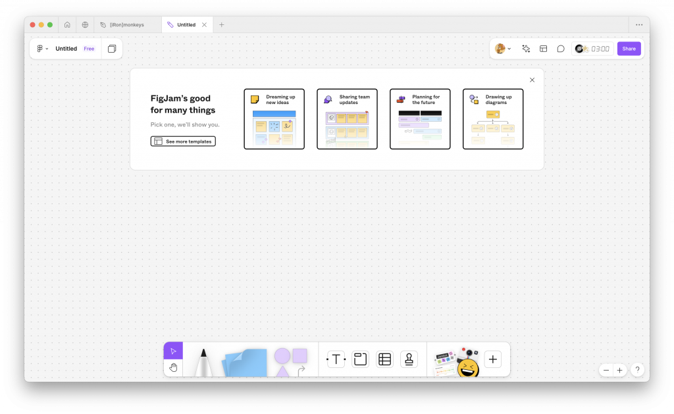Choose Dreaming up new ideas template

tap(274, 119)
